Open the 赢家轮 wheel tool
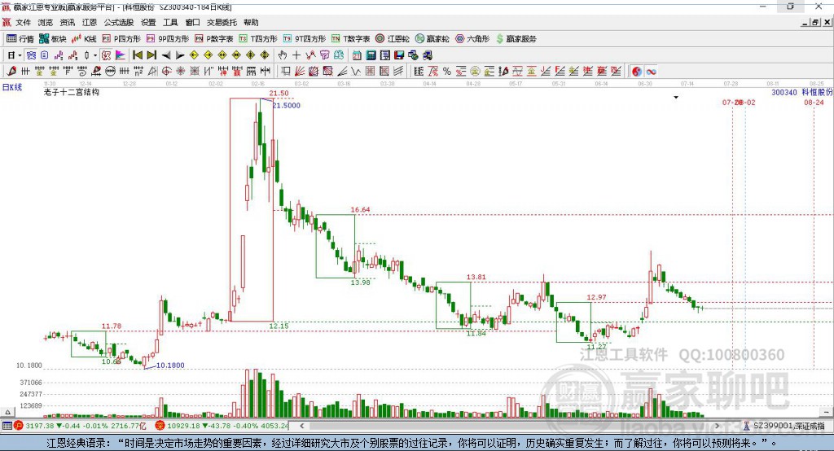Viewport: 834px width, 451px height. click(x=432, y=39)
